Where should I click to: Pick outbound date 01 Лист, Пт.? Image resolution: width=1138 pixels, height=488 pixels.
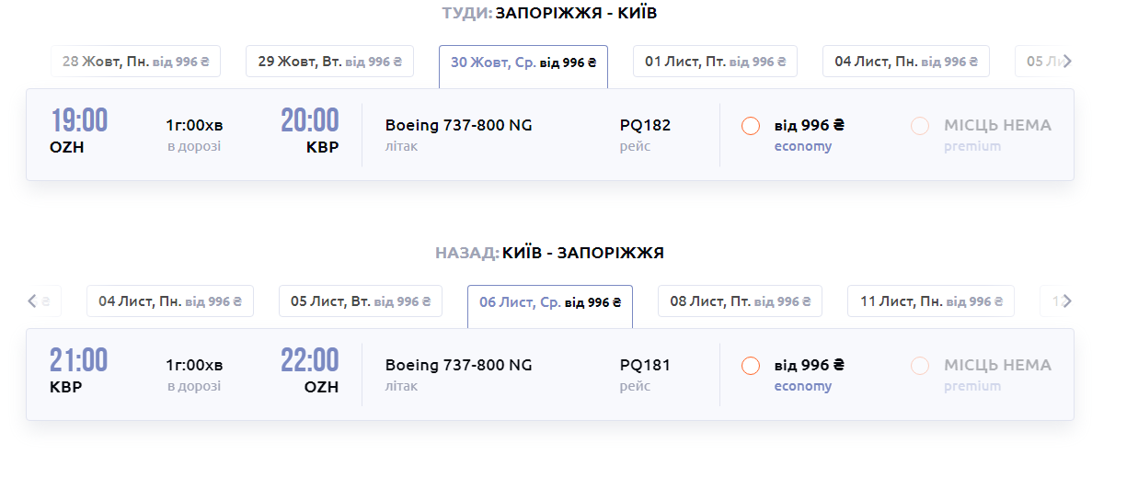click(715, 62)
